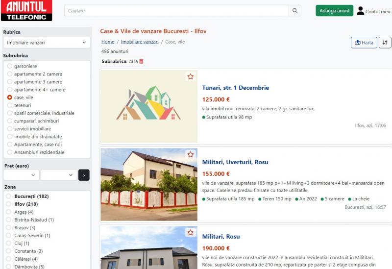Select the case, vile radio option
This screenshot has height=269, width=392.
click(9, 97)
